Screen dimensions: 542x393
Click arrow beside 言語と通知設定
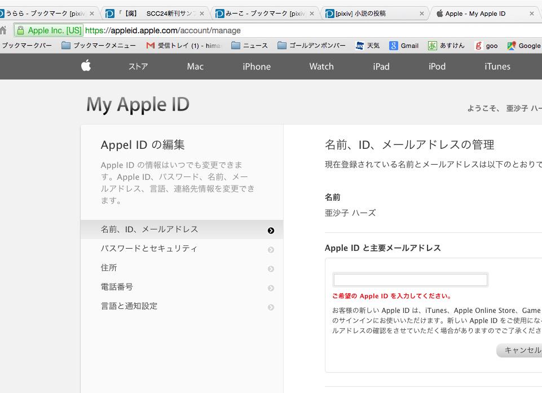271,307
